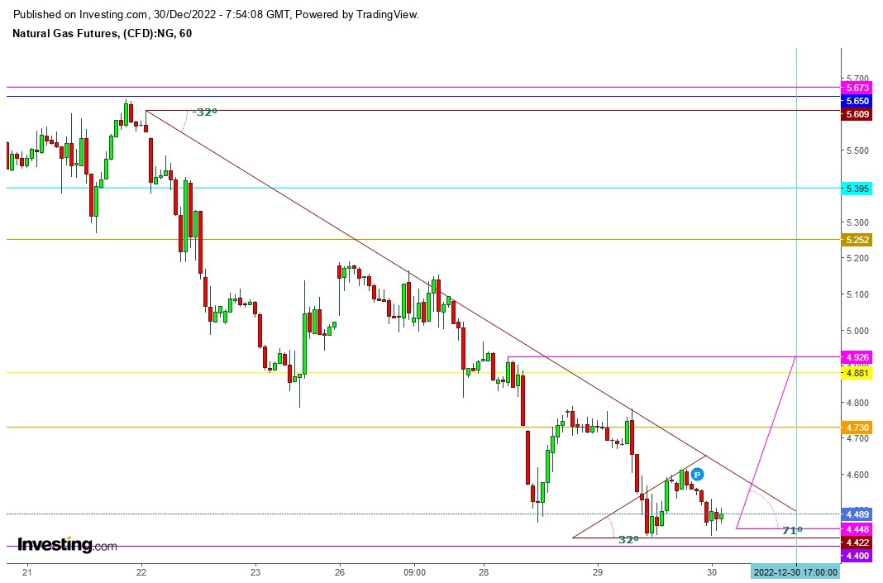Click the Natural Gas Futures chart title

102,34
